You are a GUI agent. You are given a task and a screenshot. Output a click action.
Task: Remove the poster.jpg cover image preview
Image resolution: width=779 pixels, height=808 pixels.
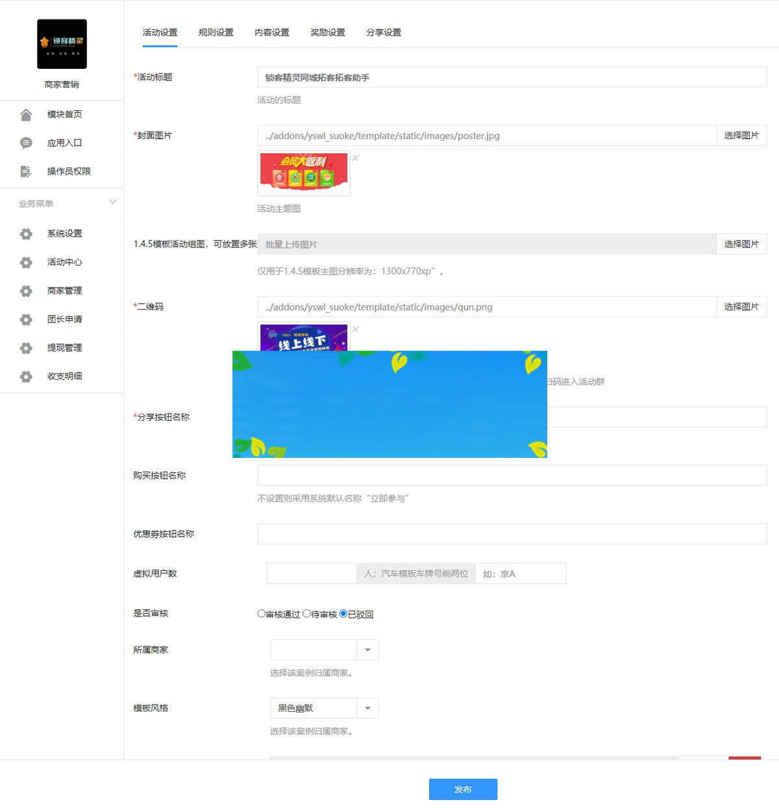pyautogui.click(x=356, y=157)
